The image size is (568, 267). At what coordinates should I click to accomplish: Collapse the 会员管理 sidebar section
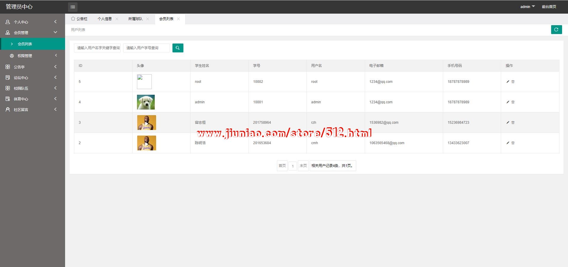[x=31, y=33]
